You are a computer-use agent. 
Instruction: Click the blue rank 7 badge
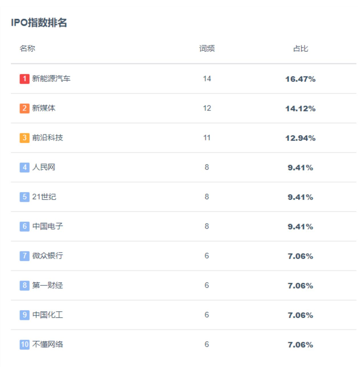(25, 256)
